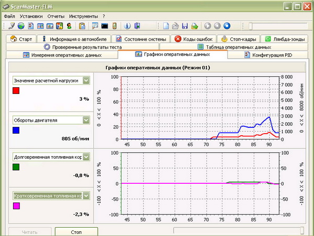Open Измерения оперативных данных tab

click(62, 55)
